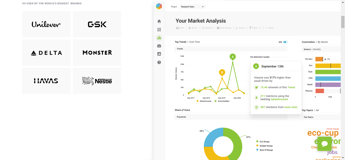345x160 pixels.
Task: Open the More options menu
Action: (x=269, y=28)
